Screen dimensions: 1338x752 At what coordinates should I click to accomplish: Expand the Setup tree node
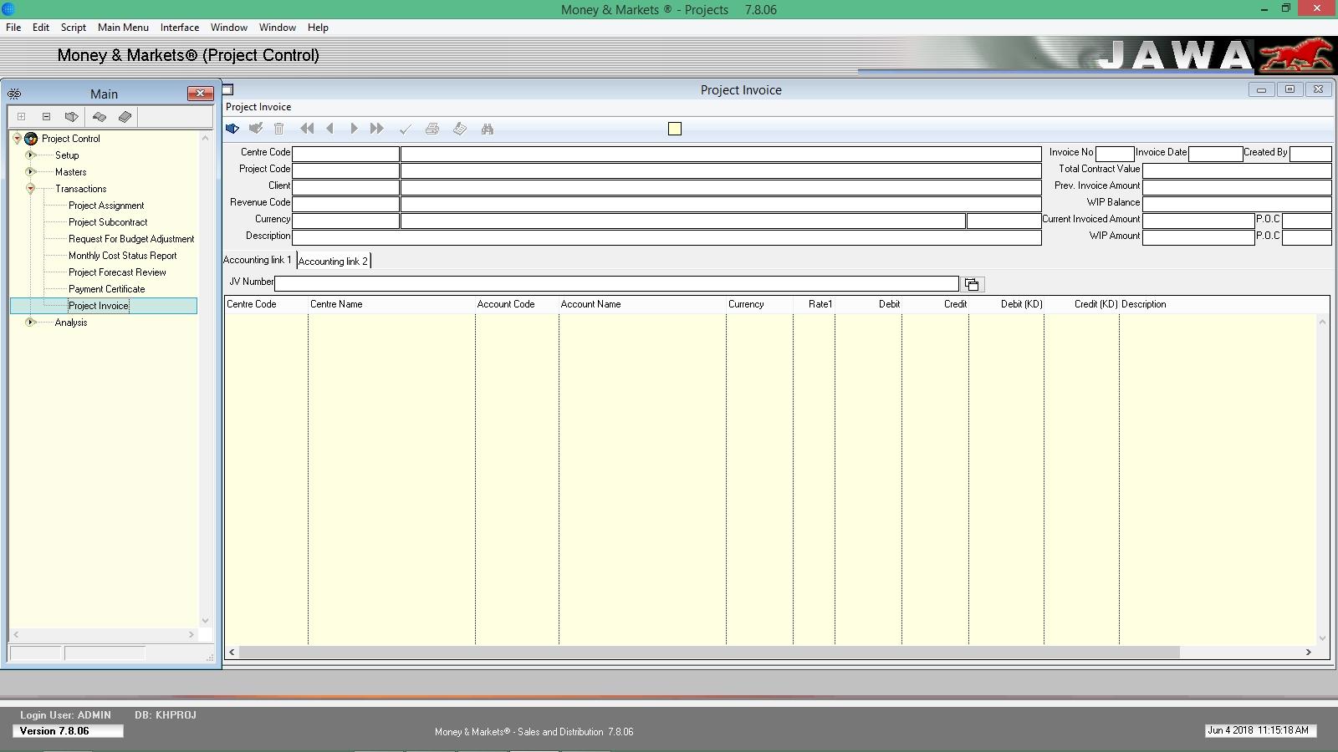30,155
